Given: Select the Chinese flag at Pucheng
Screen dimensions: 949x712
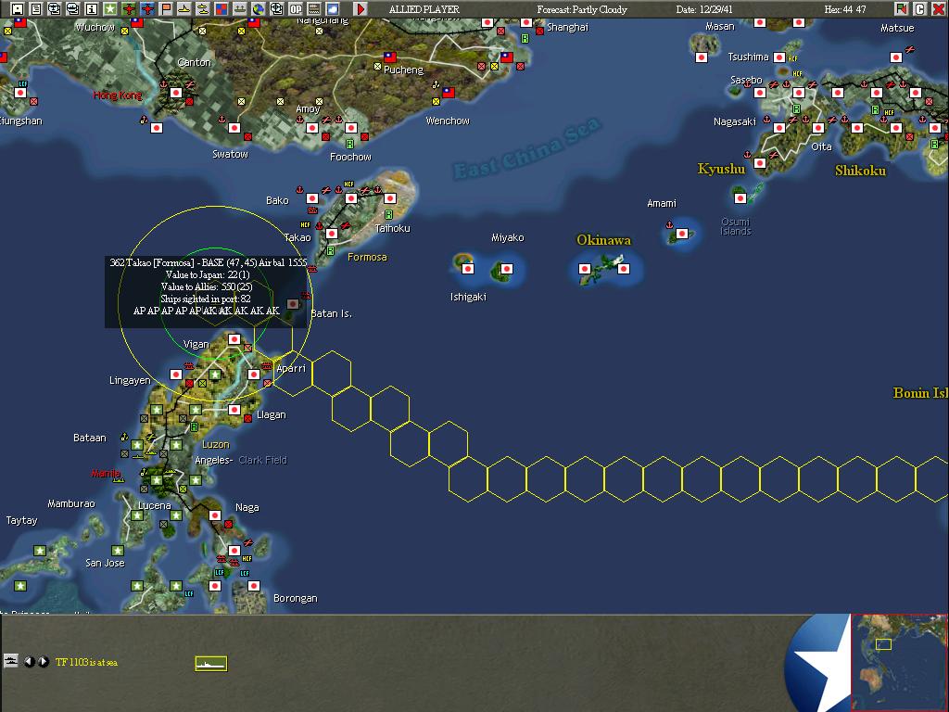Looking at the screenshot, I should (390, 57).
